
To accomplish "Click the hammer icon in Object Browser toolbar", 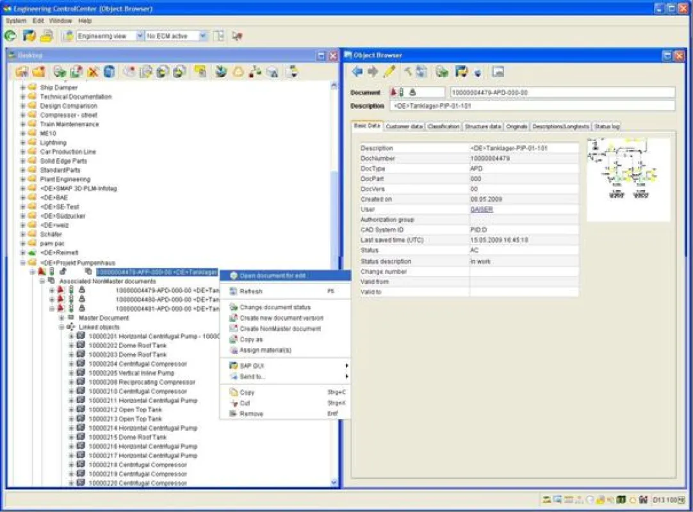I will point(407,71).
